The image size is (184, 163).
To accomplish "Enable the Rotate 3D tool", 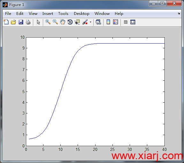I will click(x=70, y=22).
